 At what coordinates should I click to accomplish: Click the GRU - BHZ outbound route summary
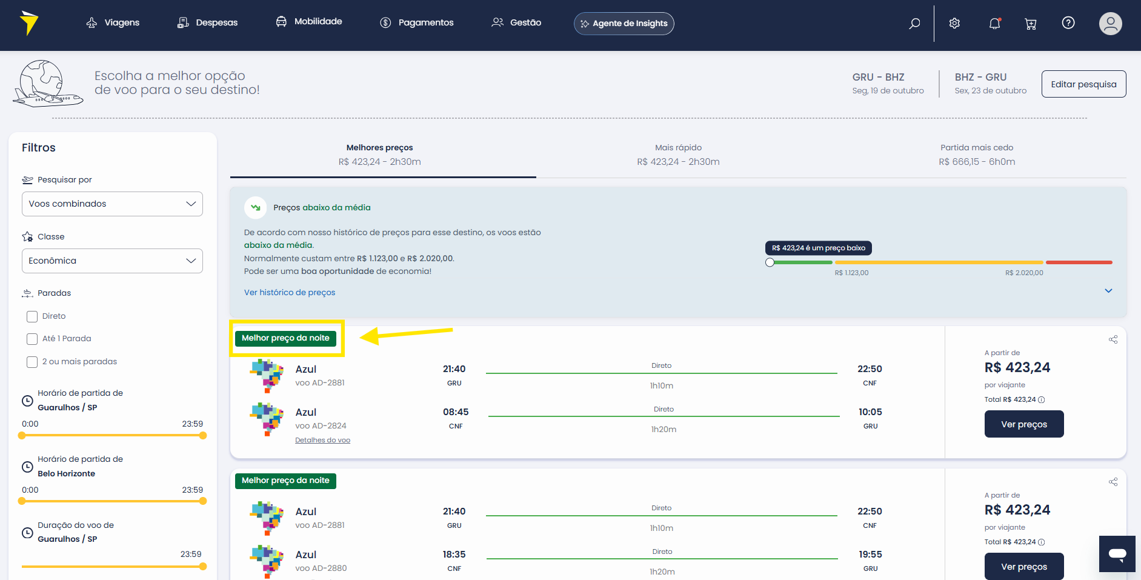(x=888, y=84)
